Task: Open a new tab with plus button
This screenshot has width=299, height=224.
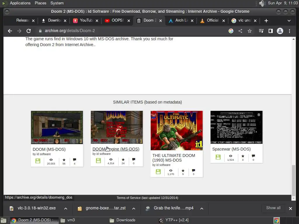Action: tap(266, 21)
